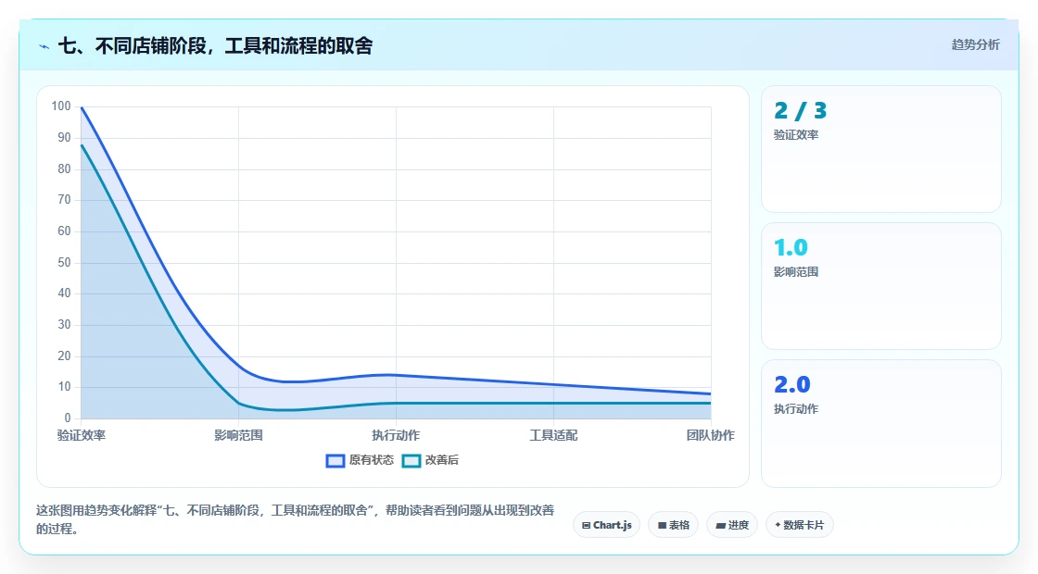
Task: Click the 原有状态 legend label
Action: pos(372,460)
